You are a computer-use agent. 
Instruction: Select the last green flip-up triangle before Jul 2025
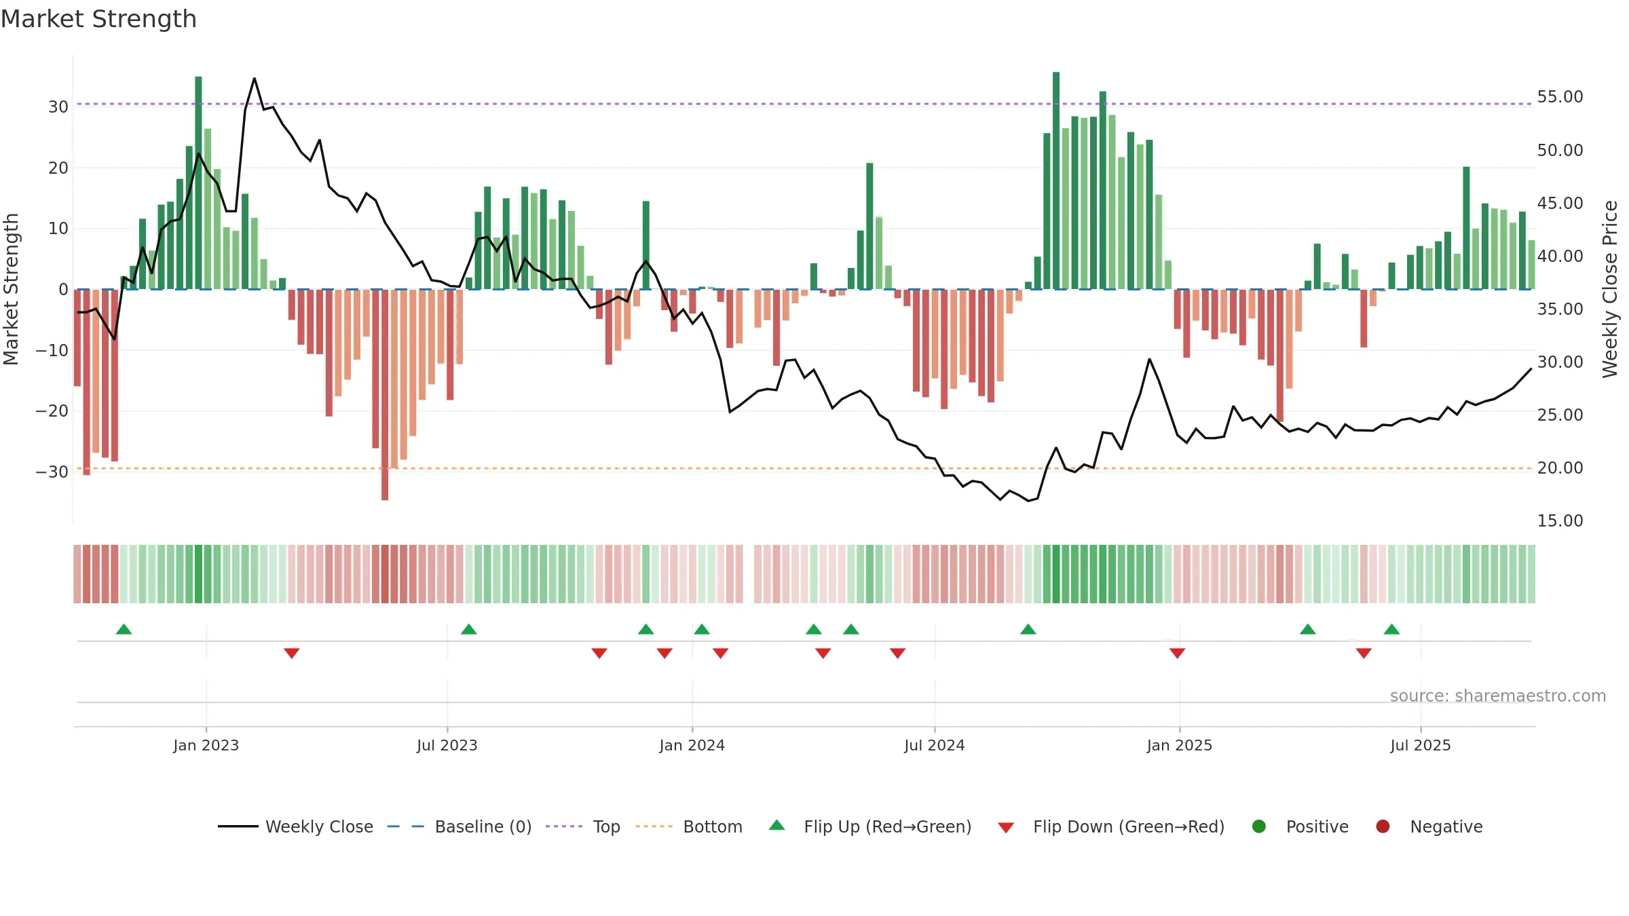[x=1391, y=629]
